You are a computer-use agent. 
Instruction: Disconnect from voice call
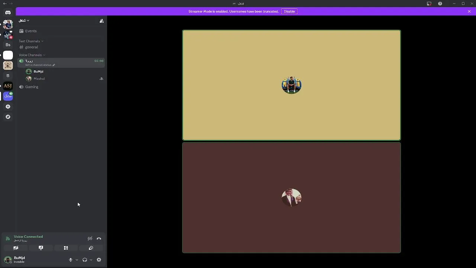[x=99, y=239]
